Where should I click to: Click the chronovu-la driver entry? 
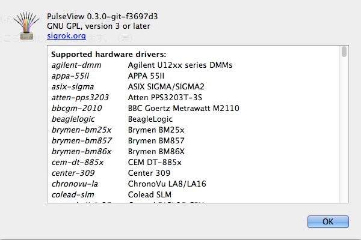coord(75,184)
